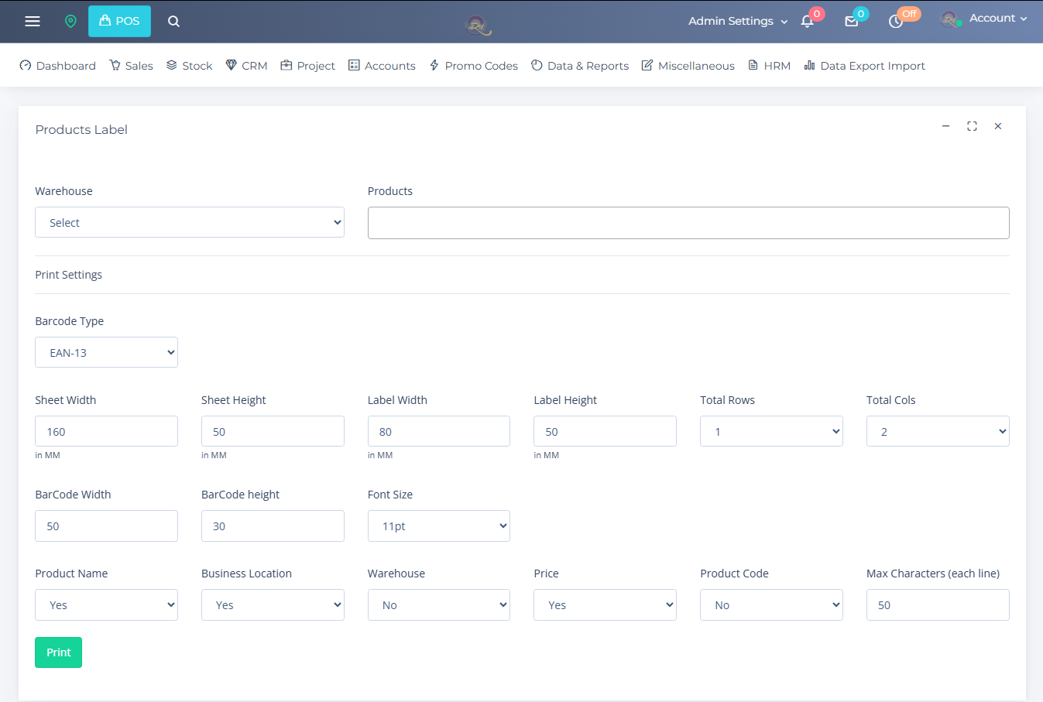This screenshot has width=1043, height=702.
Task: Open the Promo Codes menu
Action: (473, 66)
